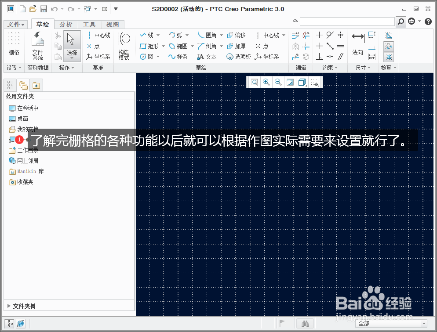Switch to the View tab

[113, 25]
